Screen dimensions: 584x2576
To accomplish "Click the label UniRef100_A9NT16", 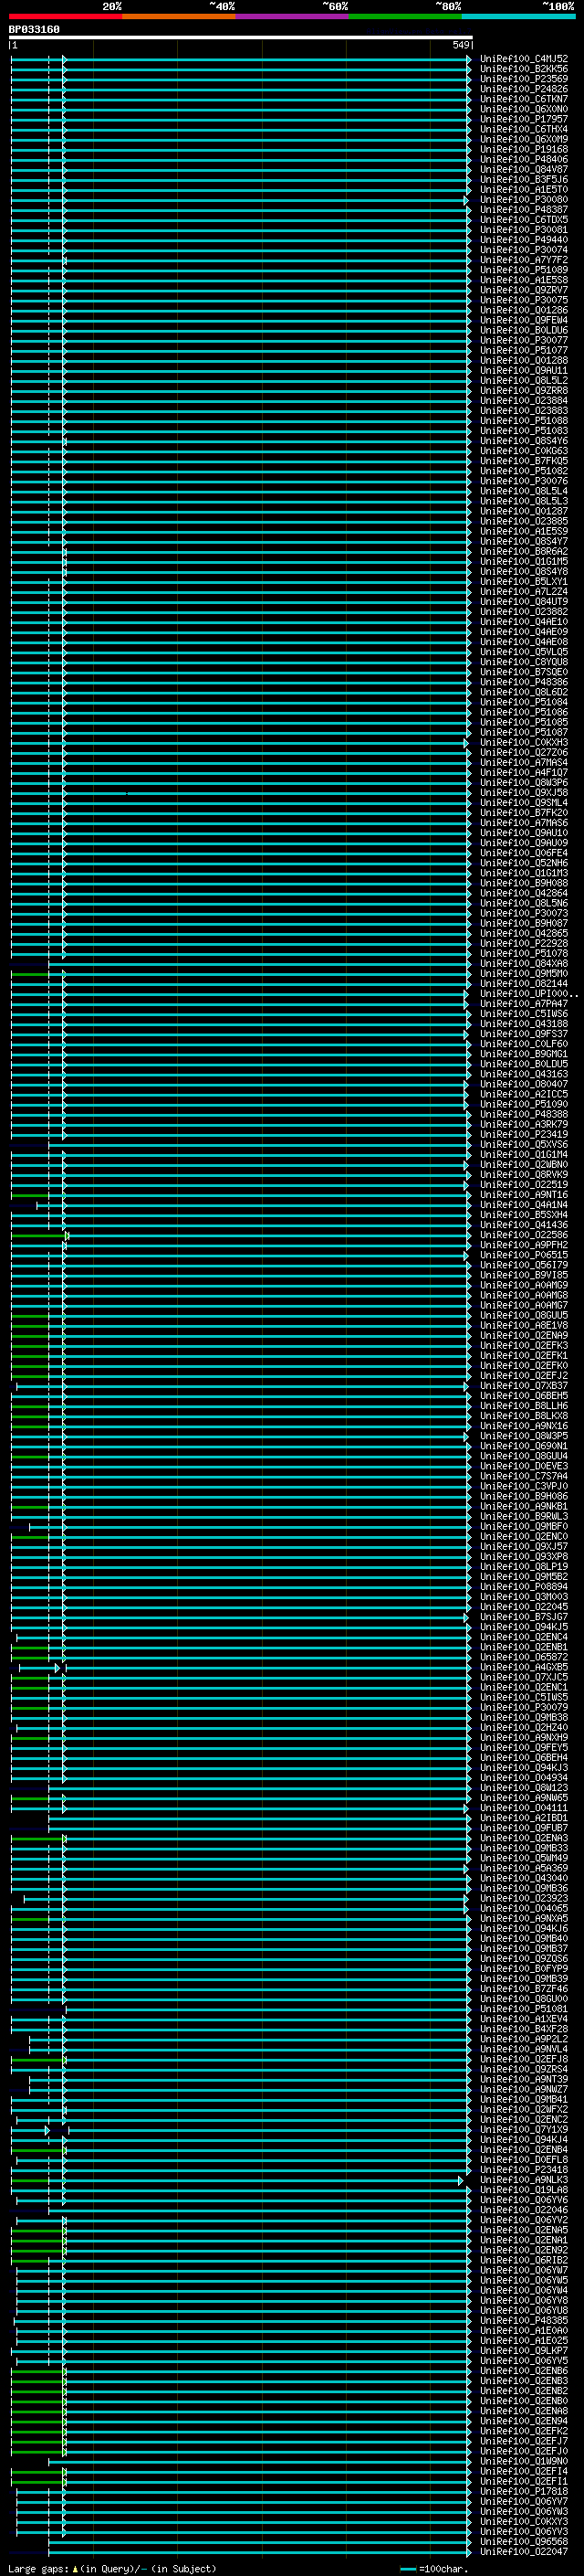I will (523, 1194).
